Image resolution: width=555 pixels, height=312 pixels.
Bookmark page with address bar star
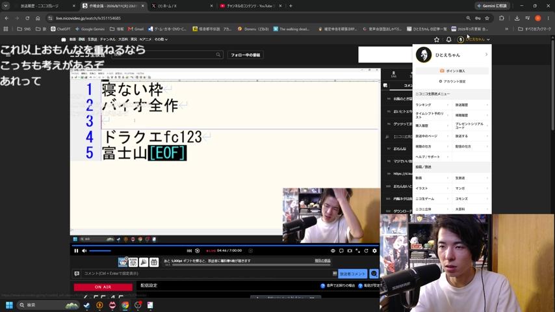[x=487, y=18]
